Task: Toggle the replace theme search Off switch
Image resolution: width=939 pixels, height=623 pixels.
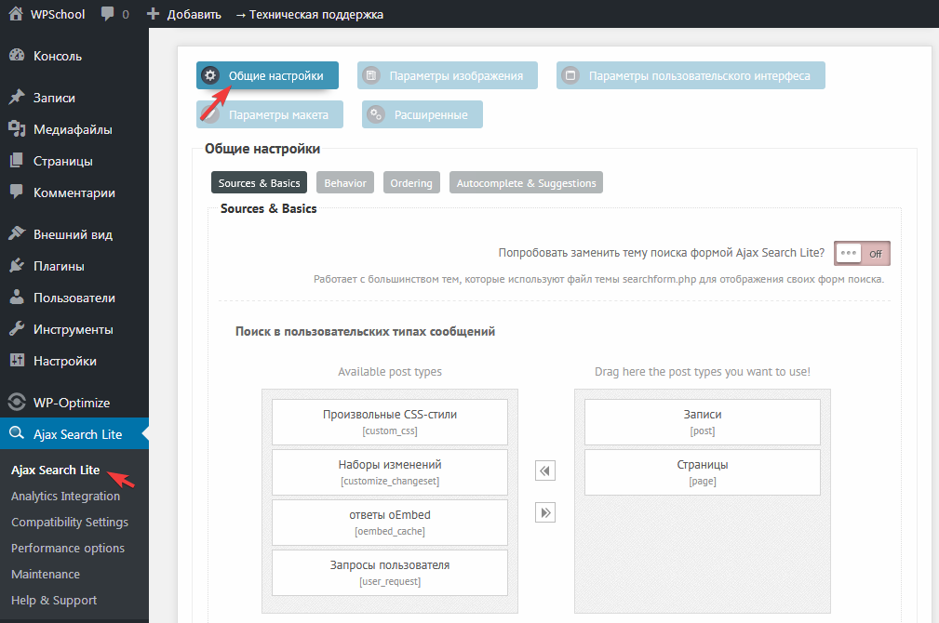Action: tap(862, 253)
